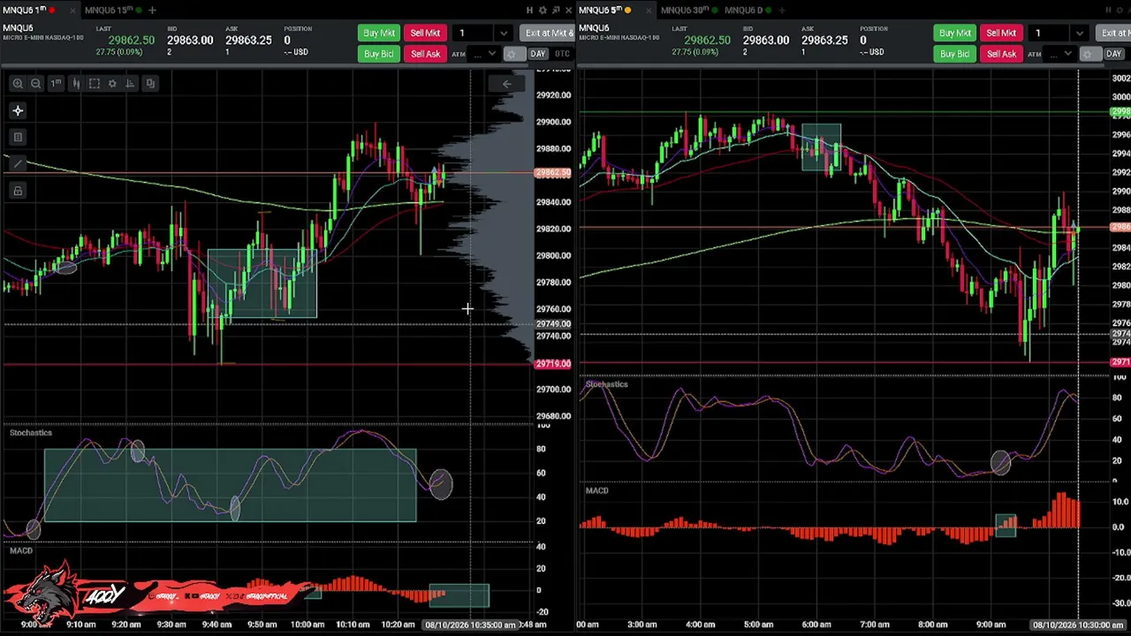
Task: Click the quantity field in right panel
Action: coord(1051,34)
